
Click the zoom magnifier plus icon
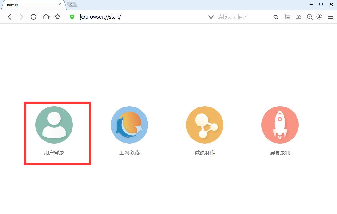pyautogui.click(x=309, y=17)
